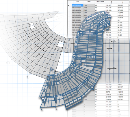Image resolution: width=130 pixels, height=117 pixels.
Task: Select the MECHSCREEN story cell in row 229-1
Action: [78, 13]
